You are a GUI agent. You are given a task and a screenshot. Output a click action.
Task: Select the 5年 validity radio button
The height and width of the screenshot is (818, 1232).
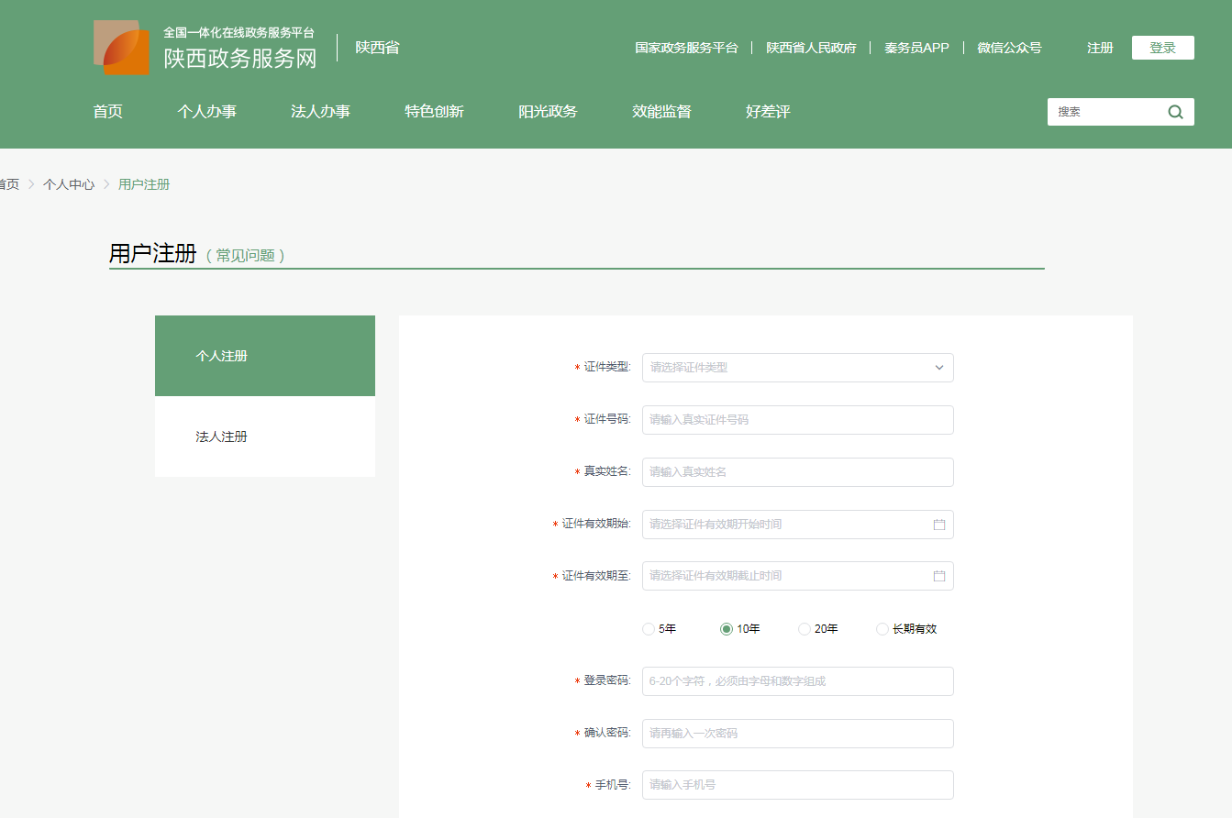pyautogui.click(x=649, y=629)
